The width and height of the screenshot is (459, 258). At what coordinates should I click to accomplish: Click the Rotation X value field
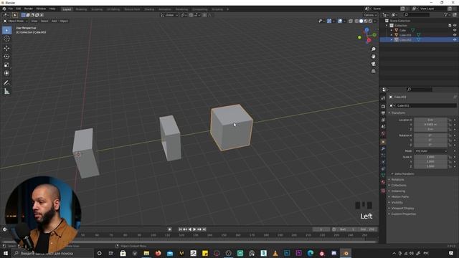tap(430, 135)
